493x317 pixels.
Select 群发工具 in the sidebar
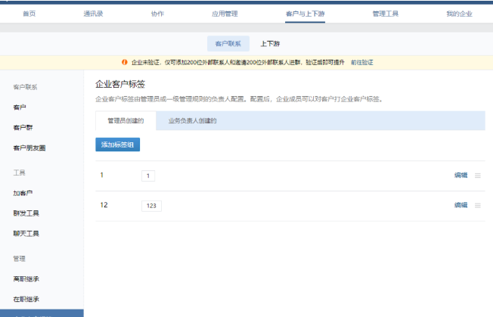(26, 213)
